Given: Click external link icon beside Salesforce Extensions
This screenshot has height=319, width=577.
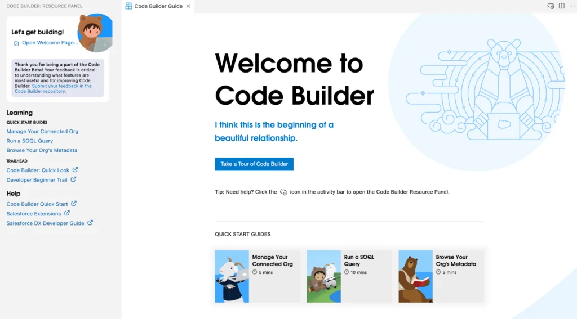Looking at the screenshot, I should [x=67, y=213].
